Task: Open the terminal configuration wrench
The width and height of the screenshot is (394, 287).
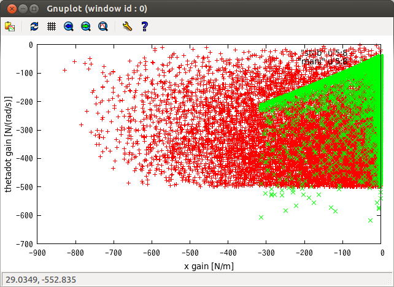Action: (127, 26)
